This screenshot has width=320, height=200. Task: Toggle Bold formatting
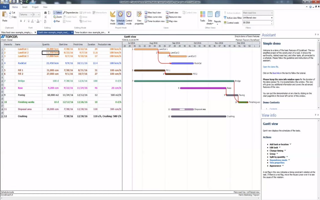coord(21,21)
